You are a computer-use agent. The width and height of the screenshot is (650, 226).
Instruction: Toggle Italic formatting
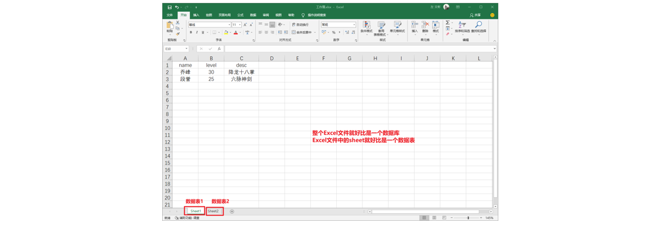(197, 32)
